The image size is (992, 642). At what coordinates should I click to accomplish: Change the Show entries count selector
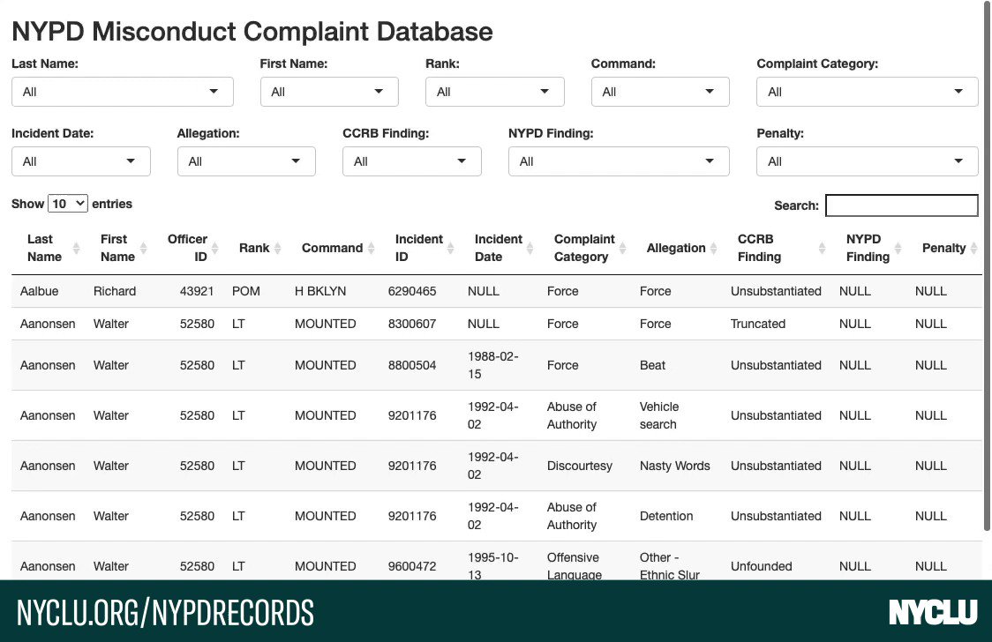tap(68, 204)
